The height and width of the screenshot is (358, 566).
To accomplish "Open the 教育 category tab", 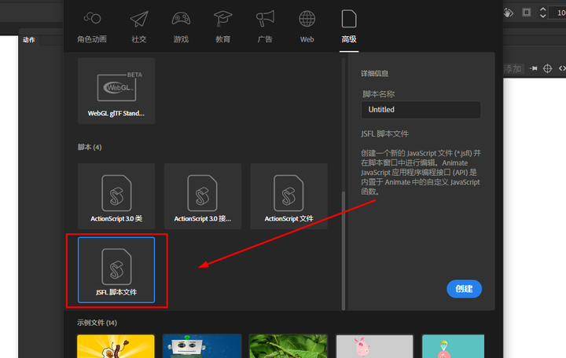I will [x=222, y=27].
